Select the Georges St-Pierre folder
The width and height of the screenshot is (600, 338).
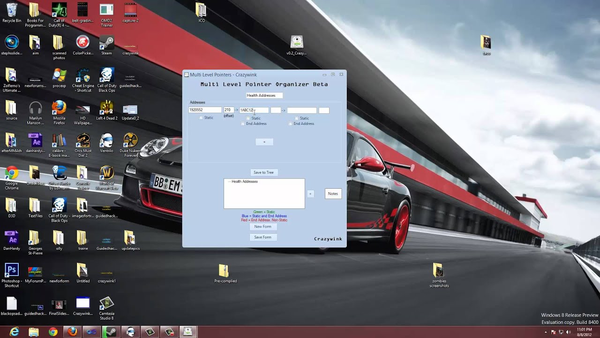(x=35, y=243)
